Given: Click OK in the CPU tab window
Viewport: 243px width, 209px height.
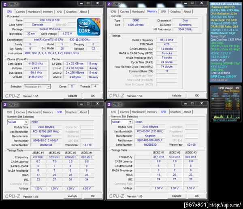Looking at the screenshot, I should pyautogui.click(x=93, y=96).
